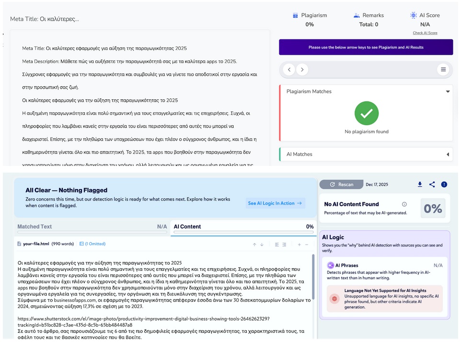Download the AI detection report

[x=420, y=185]
